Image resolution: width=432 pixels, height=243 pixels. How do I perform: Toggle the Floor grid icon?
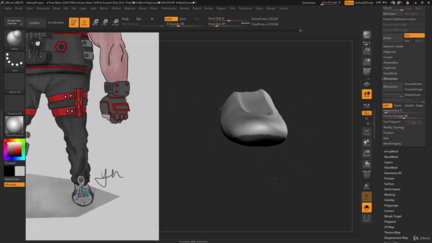(367, 83)
